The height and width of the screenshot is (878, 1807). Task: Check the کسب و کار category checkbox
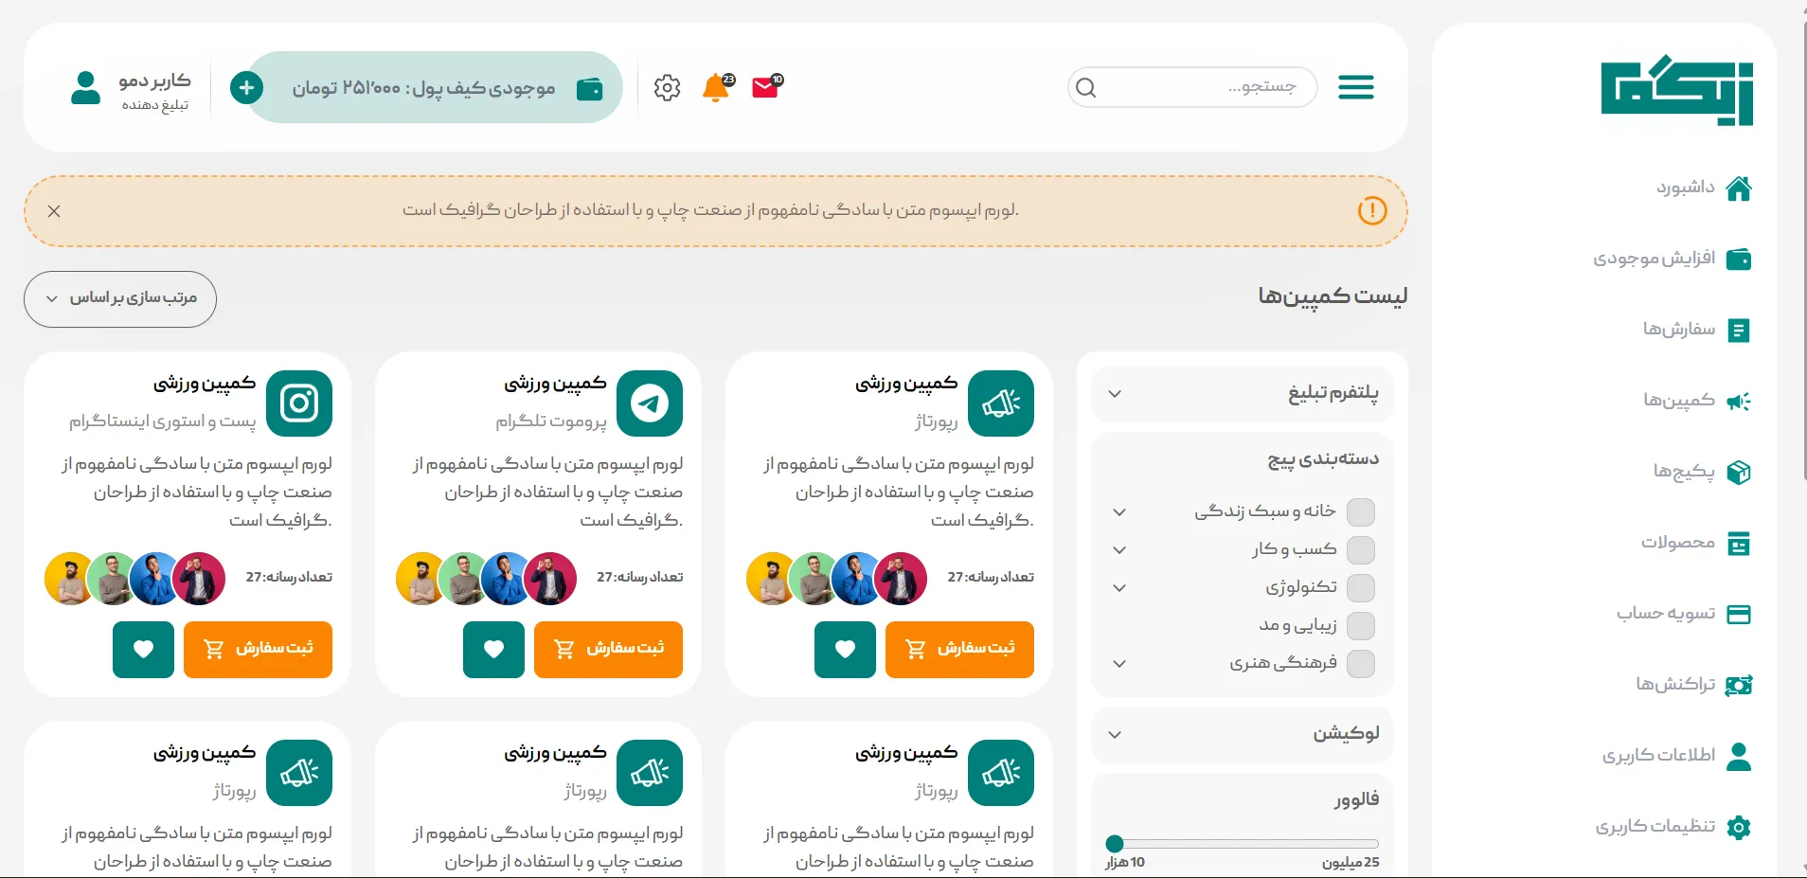(1361, 550)
